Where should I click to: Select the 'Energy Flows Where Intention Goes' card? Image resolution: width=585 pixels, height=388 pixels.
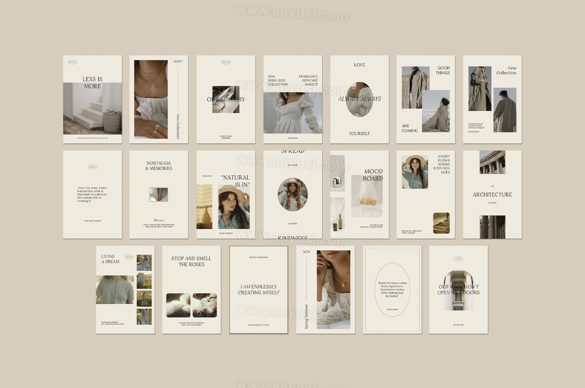(426, 195)
